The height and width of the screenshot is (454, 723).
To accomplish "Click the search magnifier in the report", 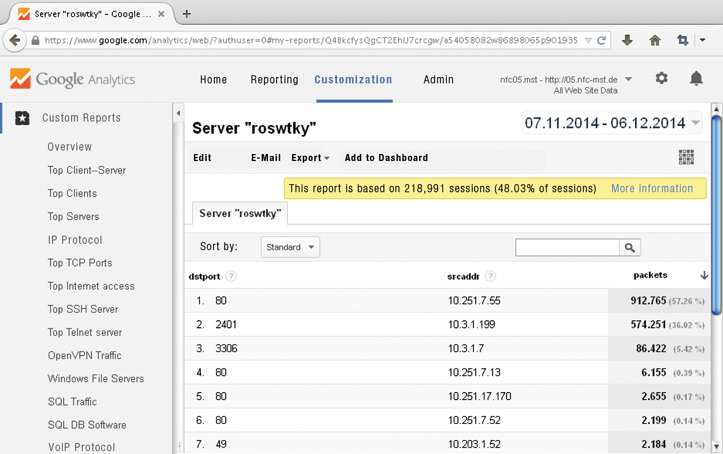I will coord(630,247).
